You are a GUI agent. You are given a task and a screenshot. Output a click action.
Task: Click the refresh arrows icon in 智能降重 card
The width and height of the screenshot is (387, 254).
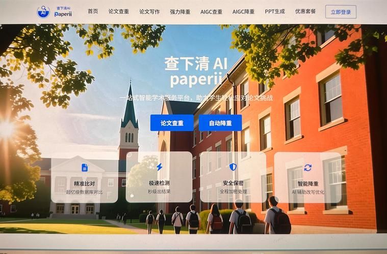(308, 168)
